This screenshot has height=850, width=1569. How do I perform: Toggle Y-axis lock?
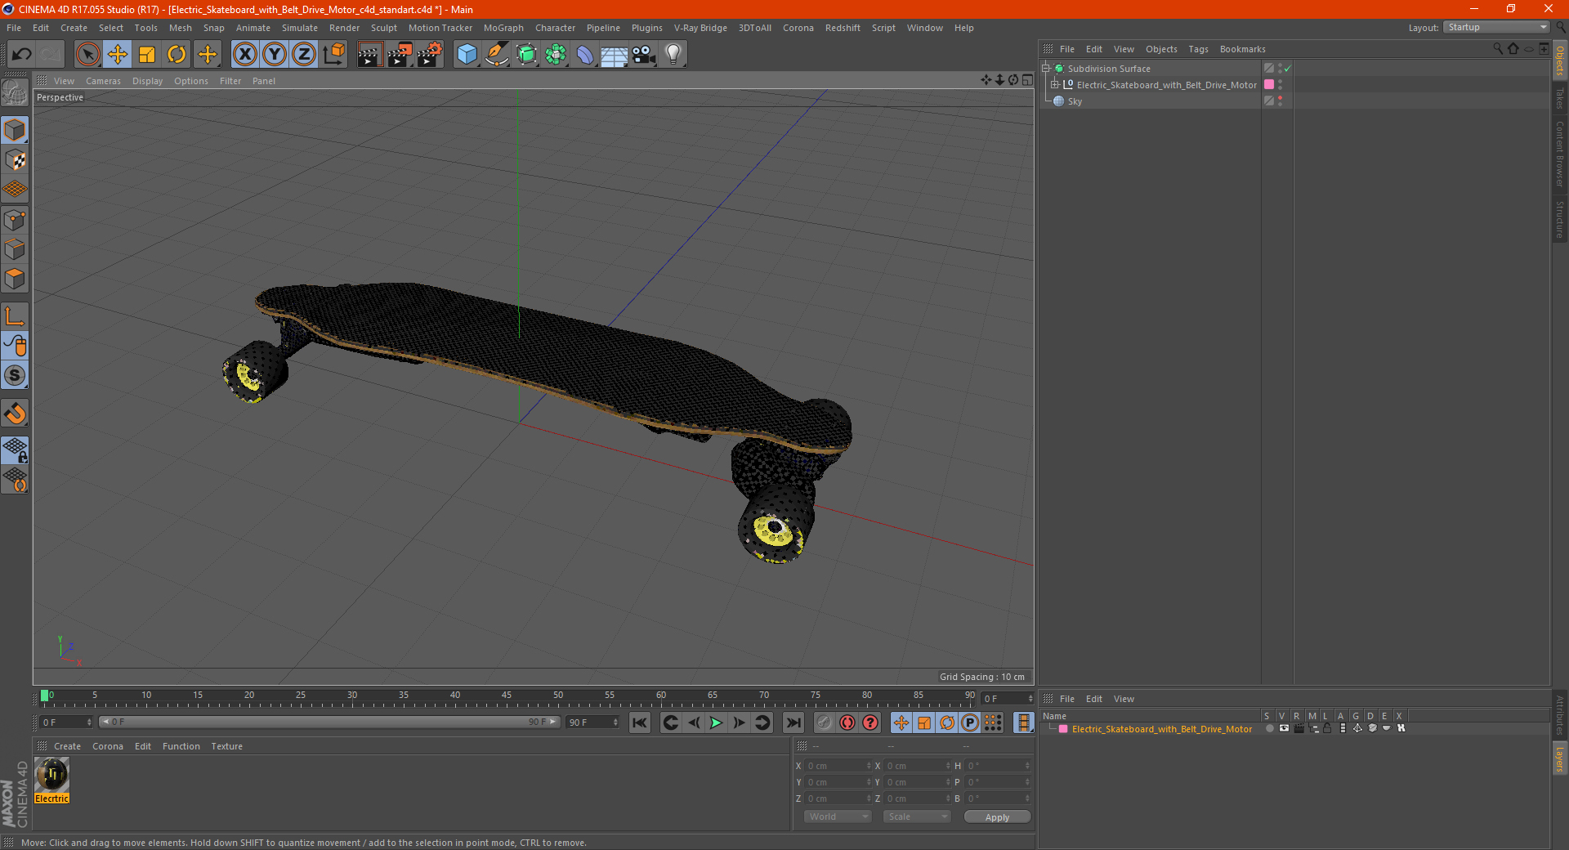pos(275,55)
